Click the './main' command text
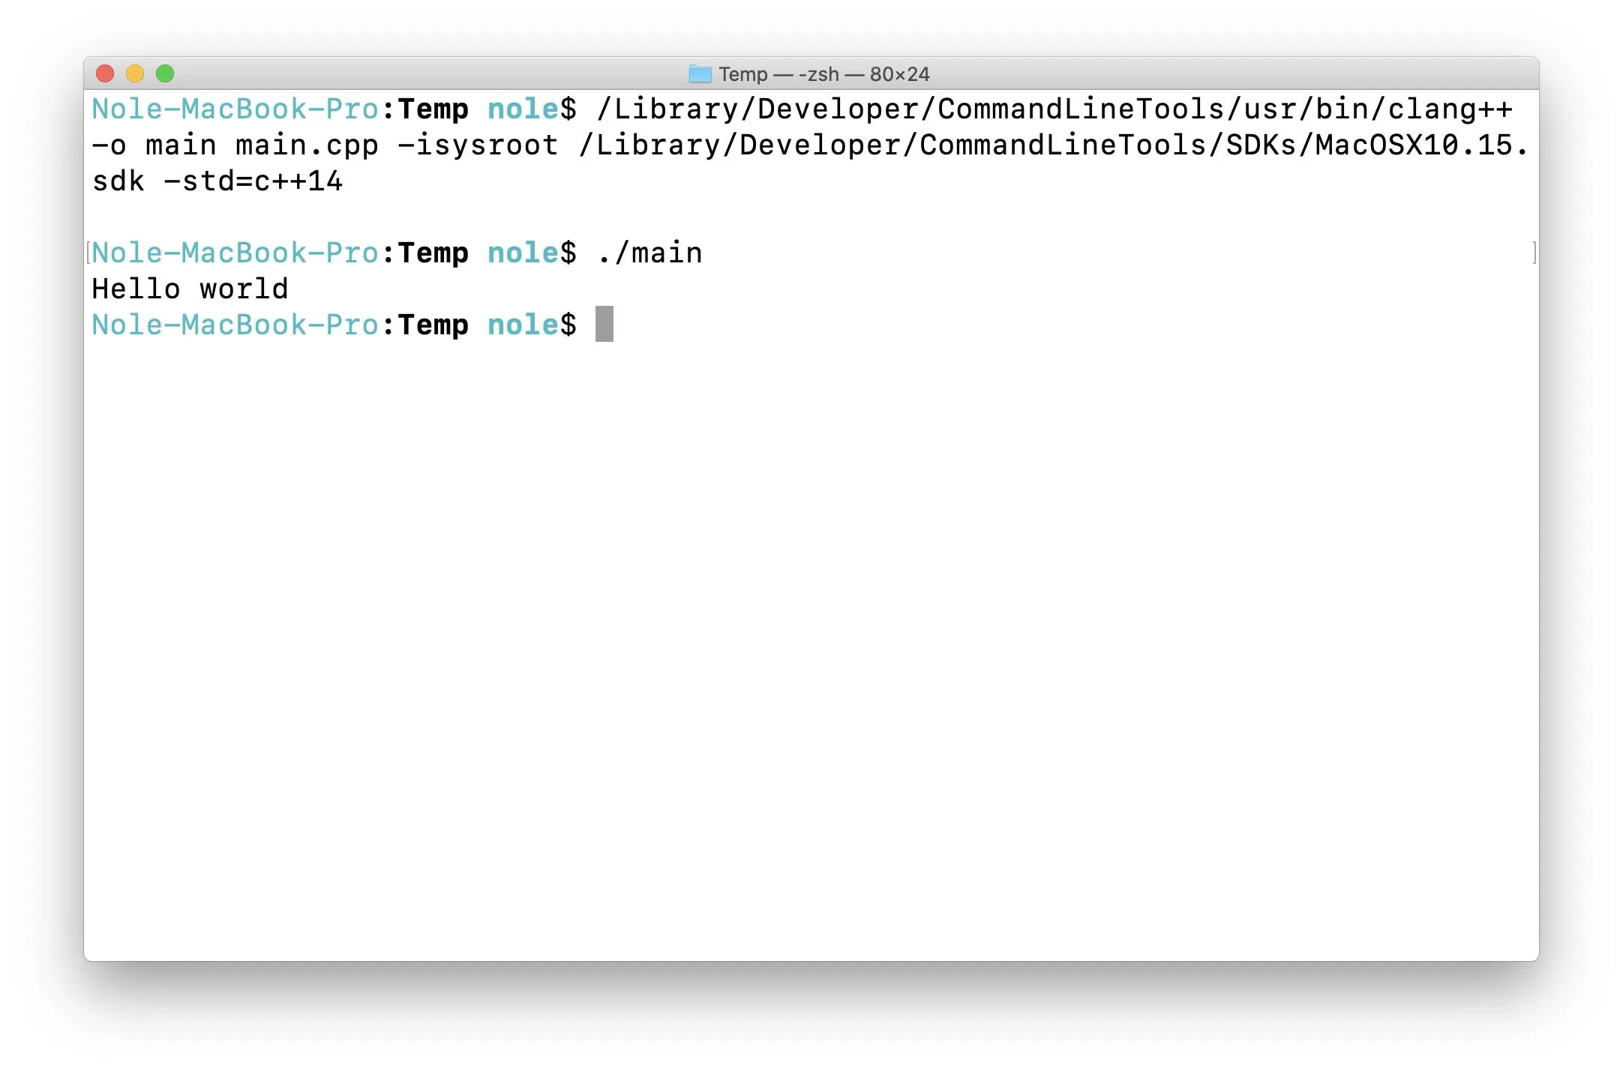The height and width of the screenshot is (1072, 1623). click(x=649, y=253)
